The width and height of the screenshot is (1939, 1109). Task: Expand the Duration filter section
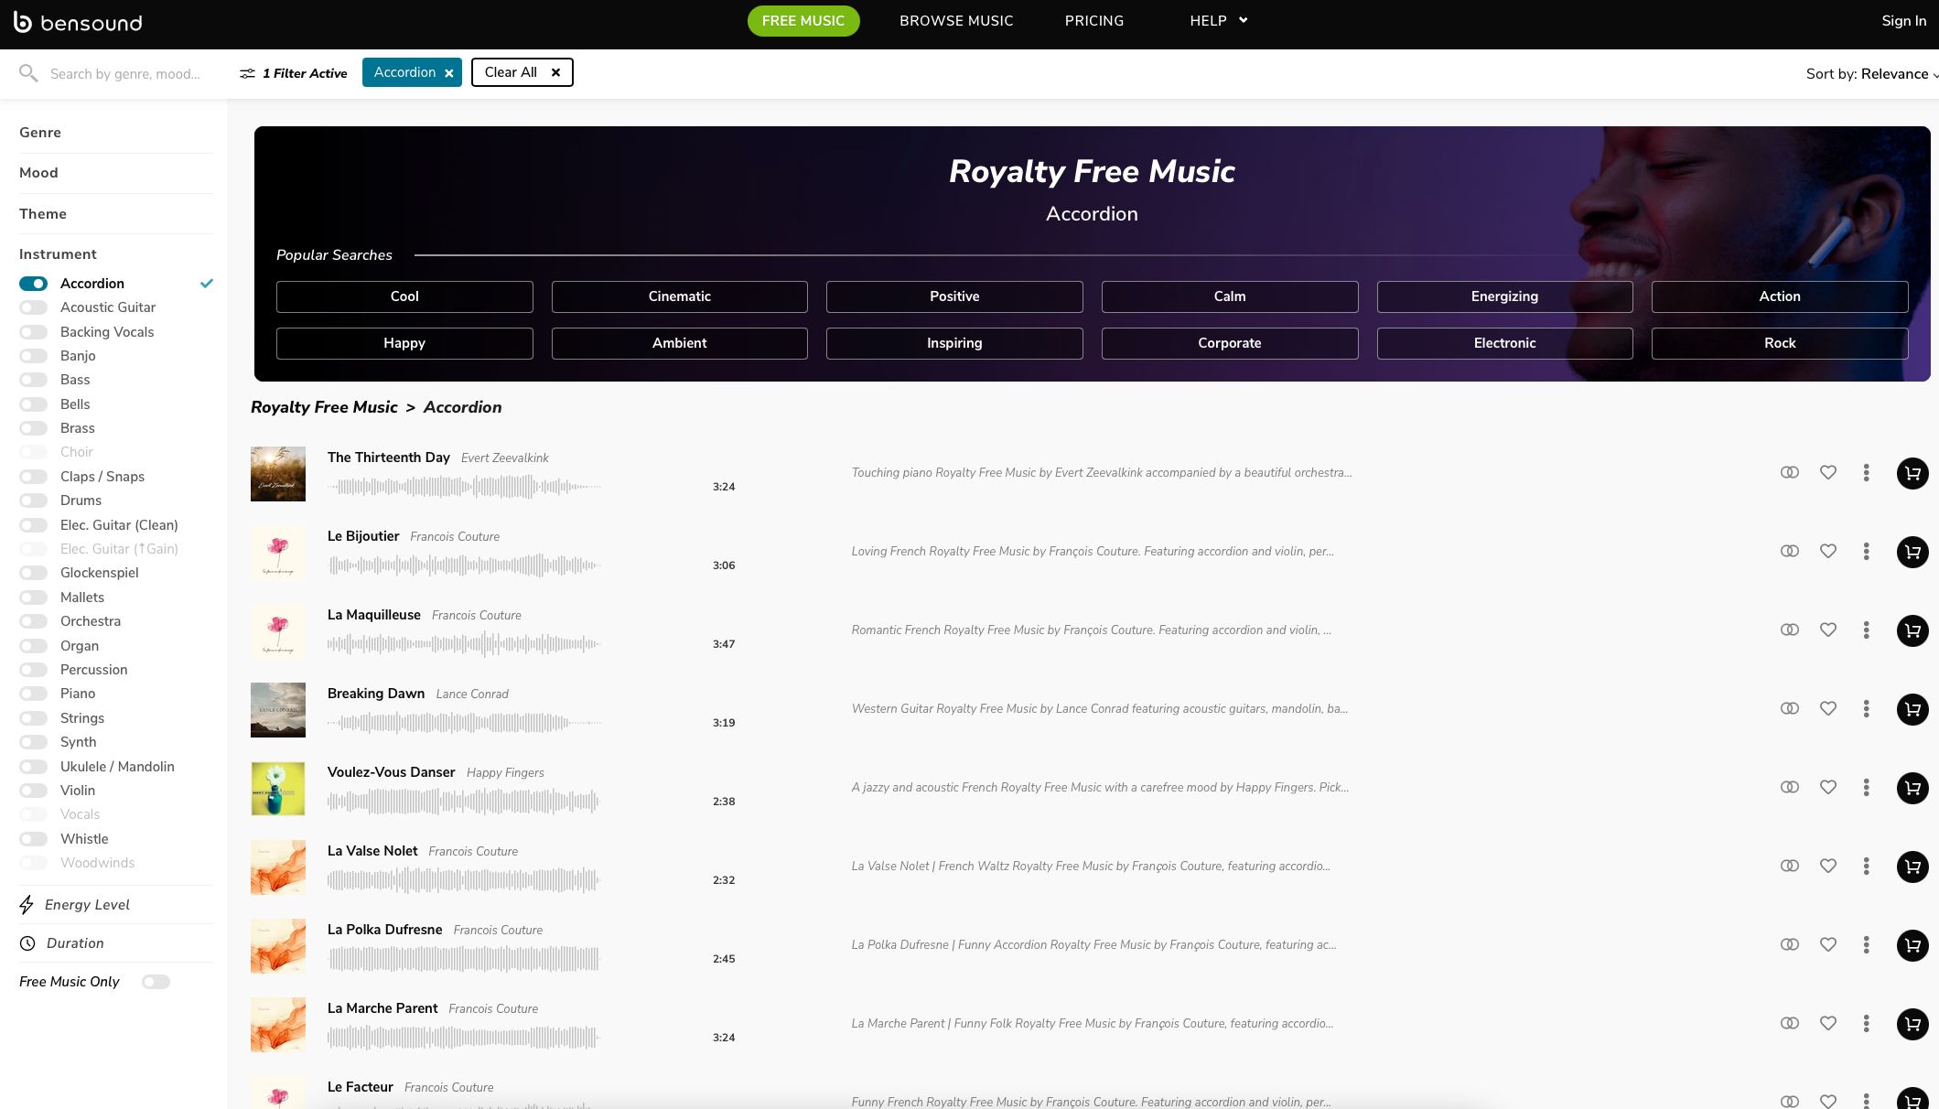pos(75,943)
